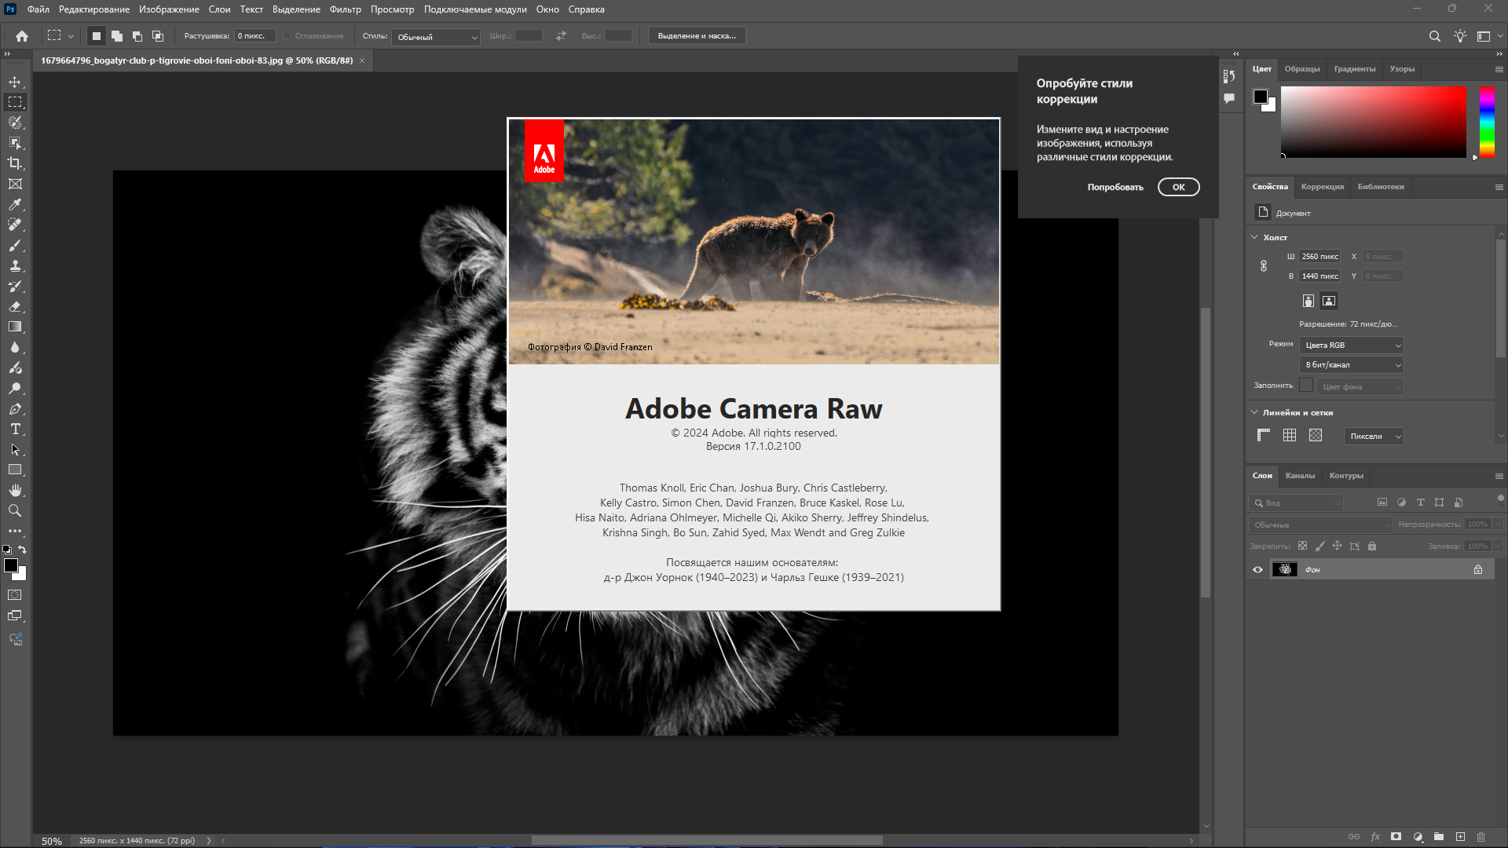Select the Crop tool
The image size is (1508, 848).
15,163
